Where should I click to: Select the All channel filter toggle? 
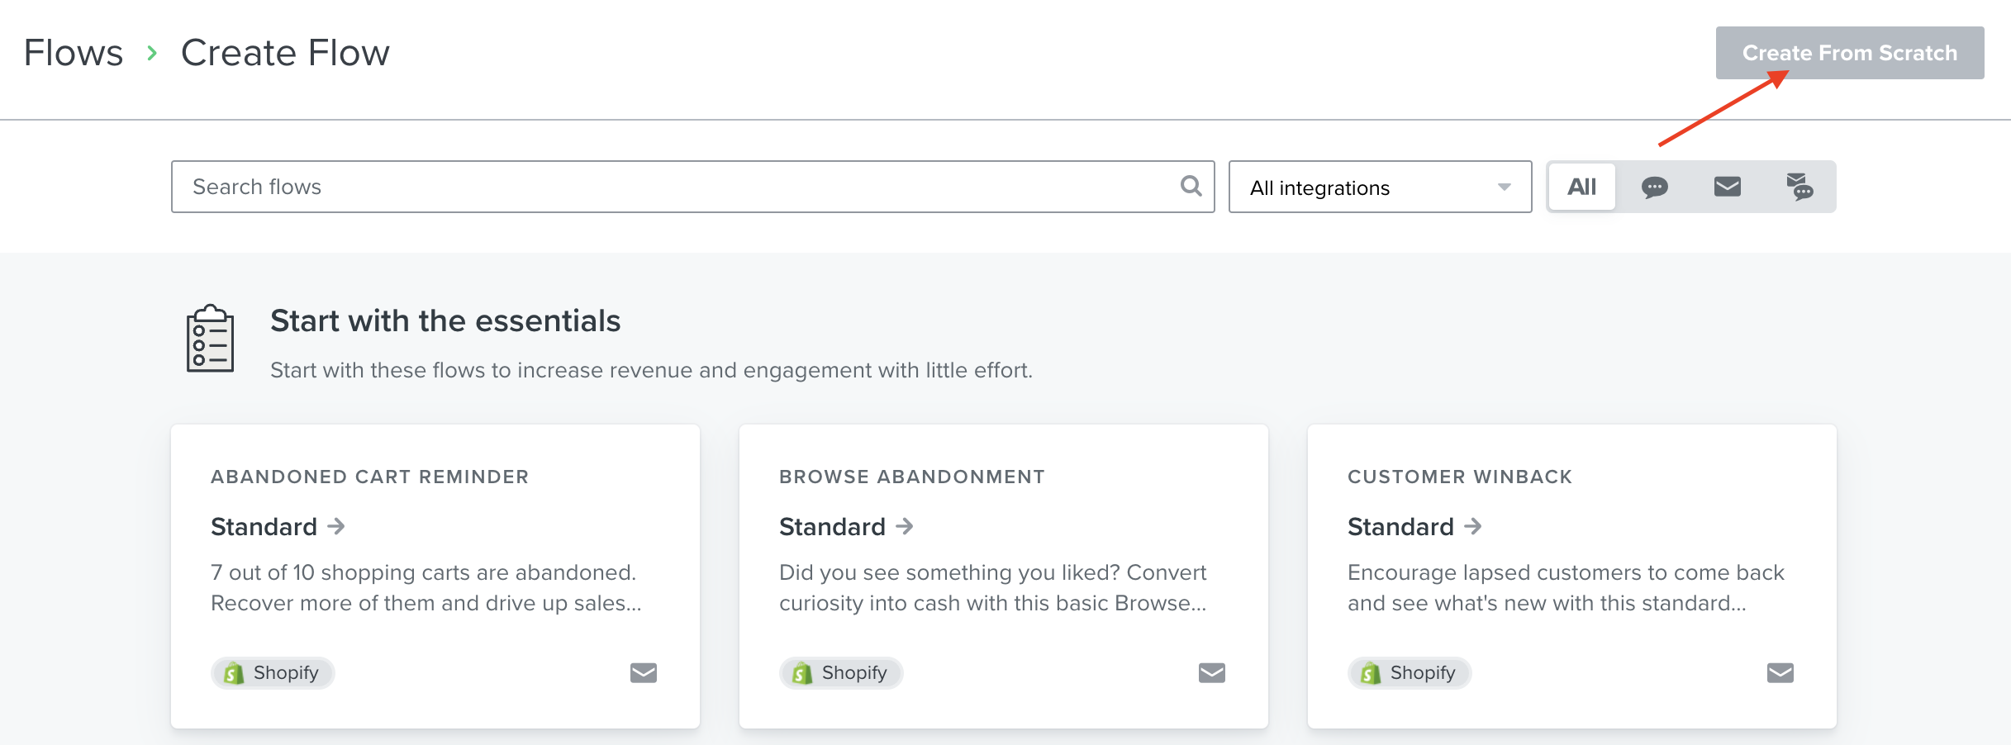point(1581,187)
